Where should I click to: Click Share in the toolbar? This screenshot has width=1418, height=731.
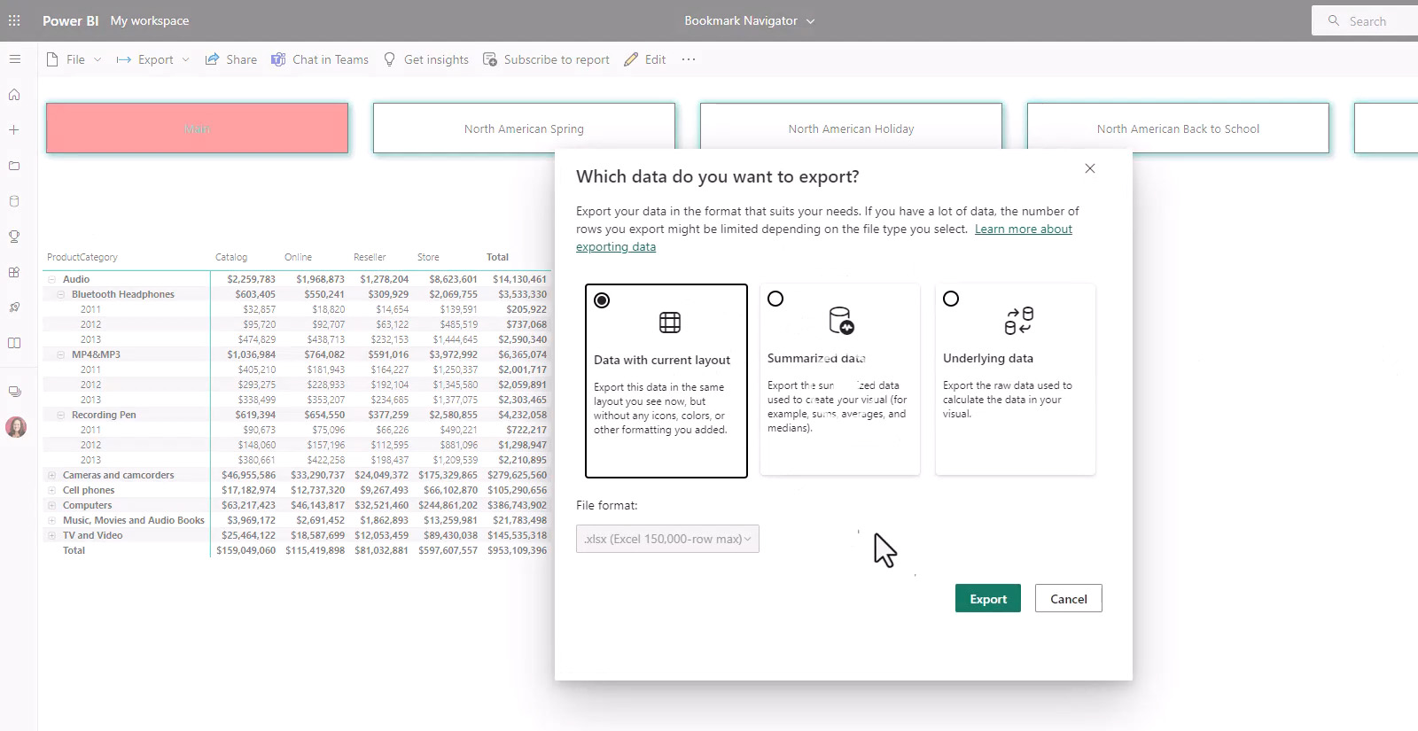click(230, 59)
